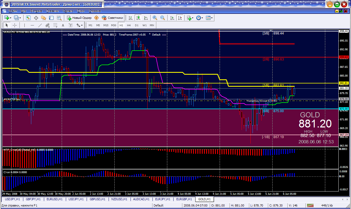Switch chart to Candlesticks mode
Viewport: 351px width, 209px height.
tap(138, 18)
